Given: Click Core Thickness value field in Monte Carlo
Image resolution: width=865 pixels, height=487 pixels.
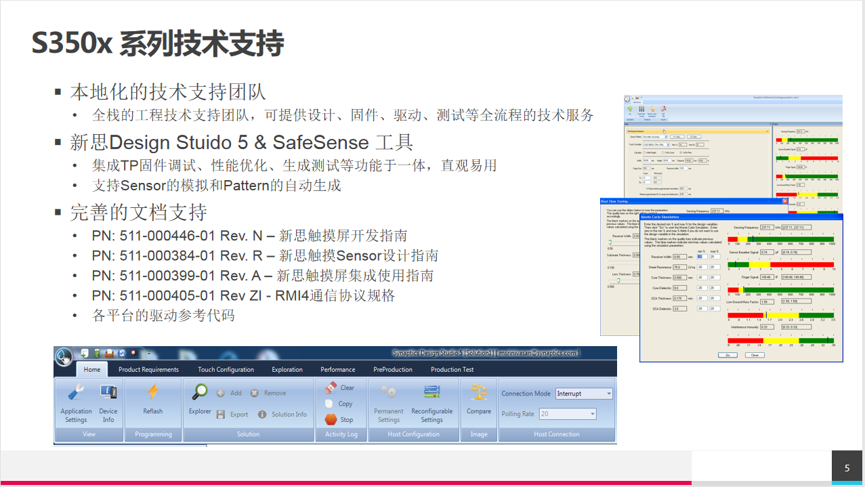Looking at the screenshot, I should [x=679, y=278].
